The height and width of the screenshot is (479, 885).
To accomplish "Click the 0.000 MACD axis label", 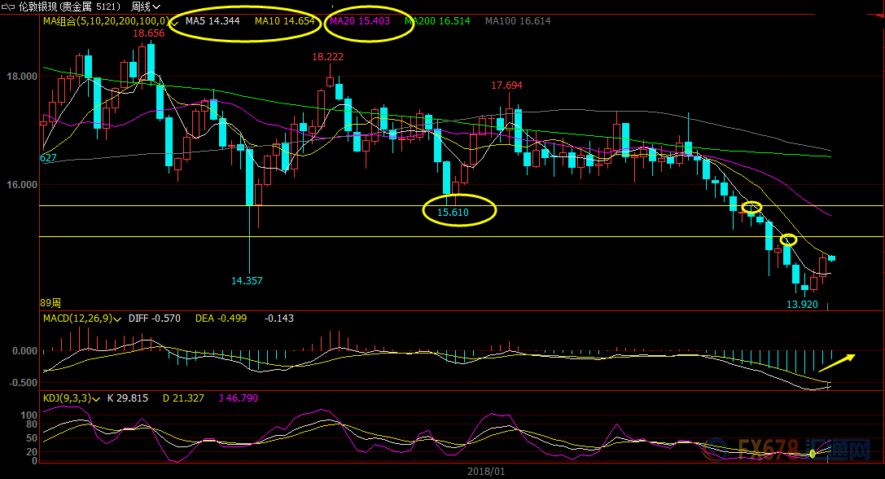I will [x=25, y=351].
